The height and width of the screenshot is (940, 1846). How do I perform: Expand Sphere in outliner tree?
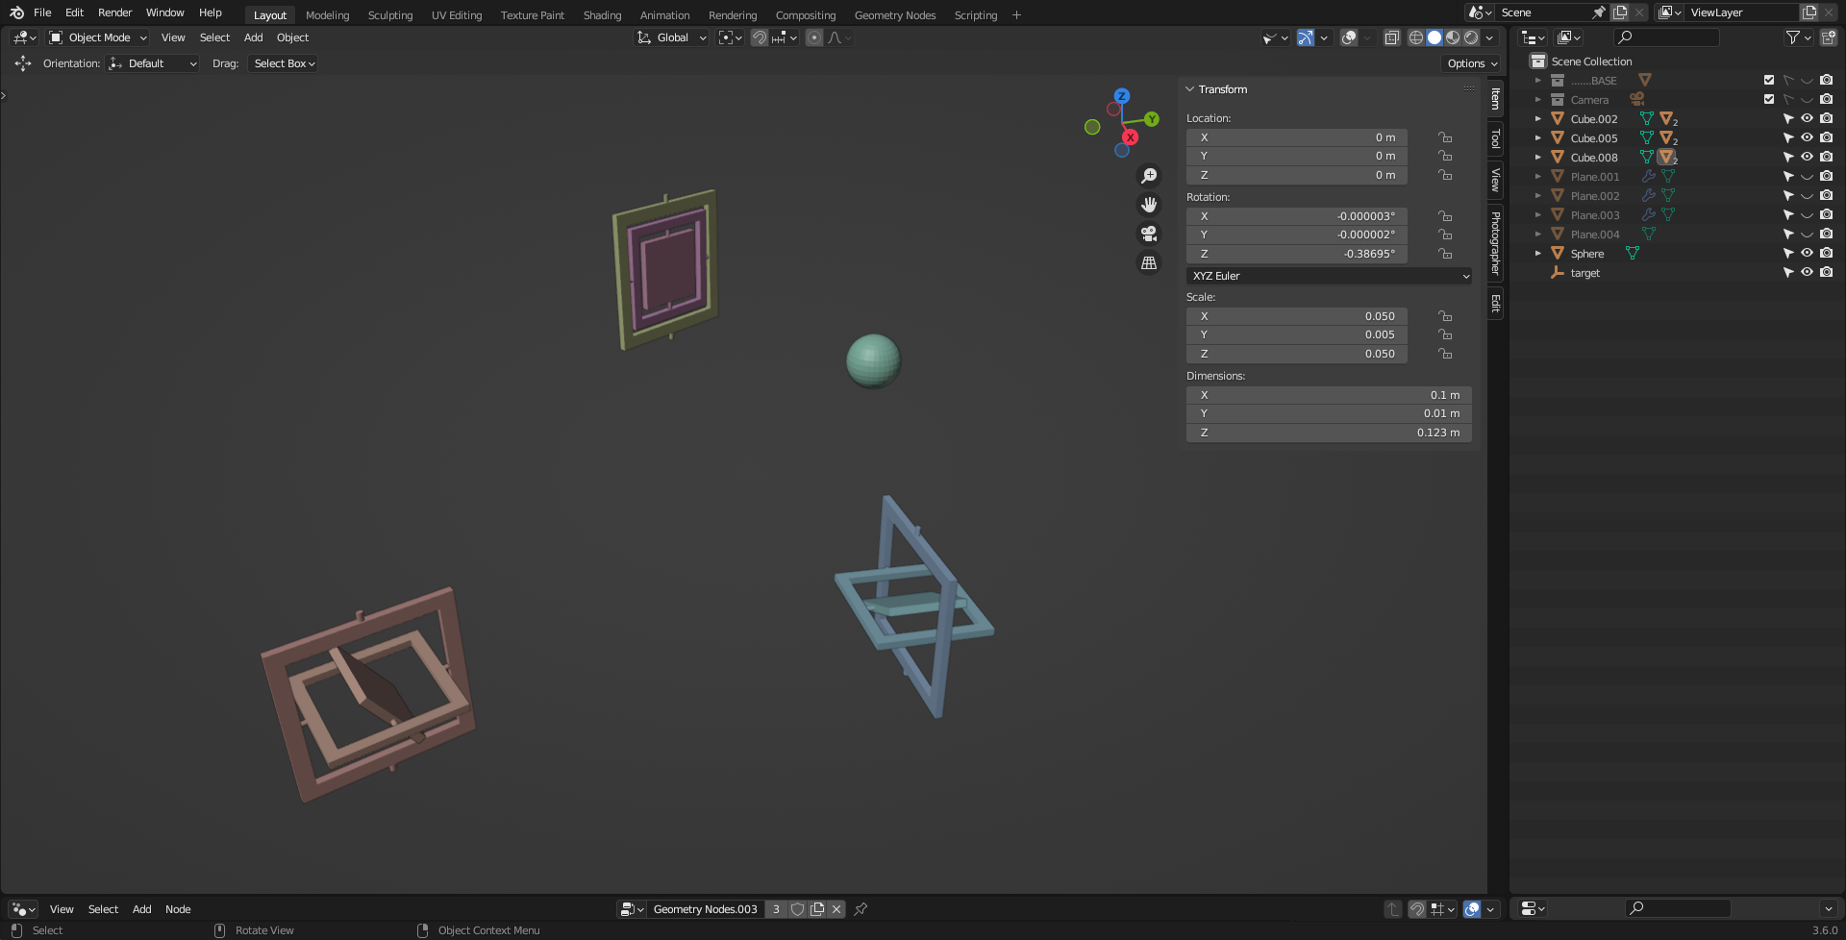[x=1538, y=254]
